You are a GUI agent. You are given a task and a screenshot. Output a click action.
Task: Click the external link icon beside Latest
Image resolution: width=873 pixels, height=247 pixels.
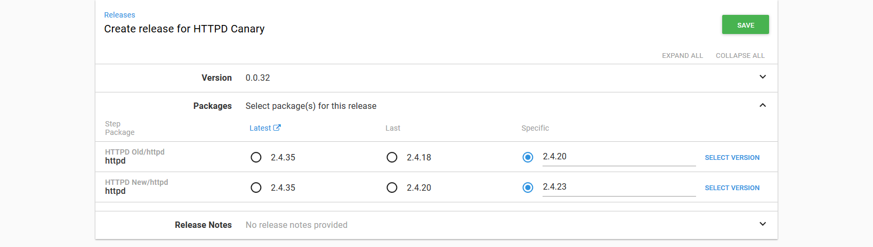277,128
